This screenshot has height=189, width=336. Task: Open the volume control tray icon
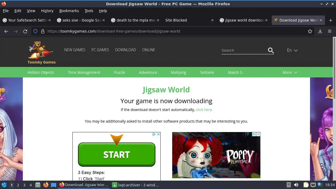click(296, 185)
